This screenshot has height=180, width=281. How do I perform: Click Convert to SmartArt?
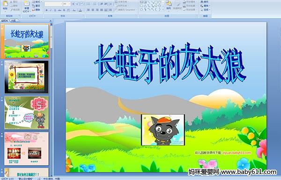126,10
